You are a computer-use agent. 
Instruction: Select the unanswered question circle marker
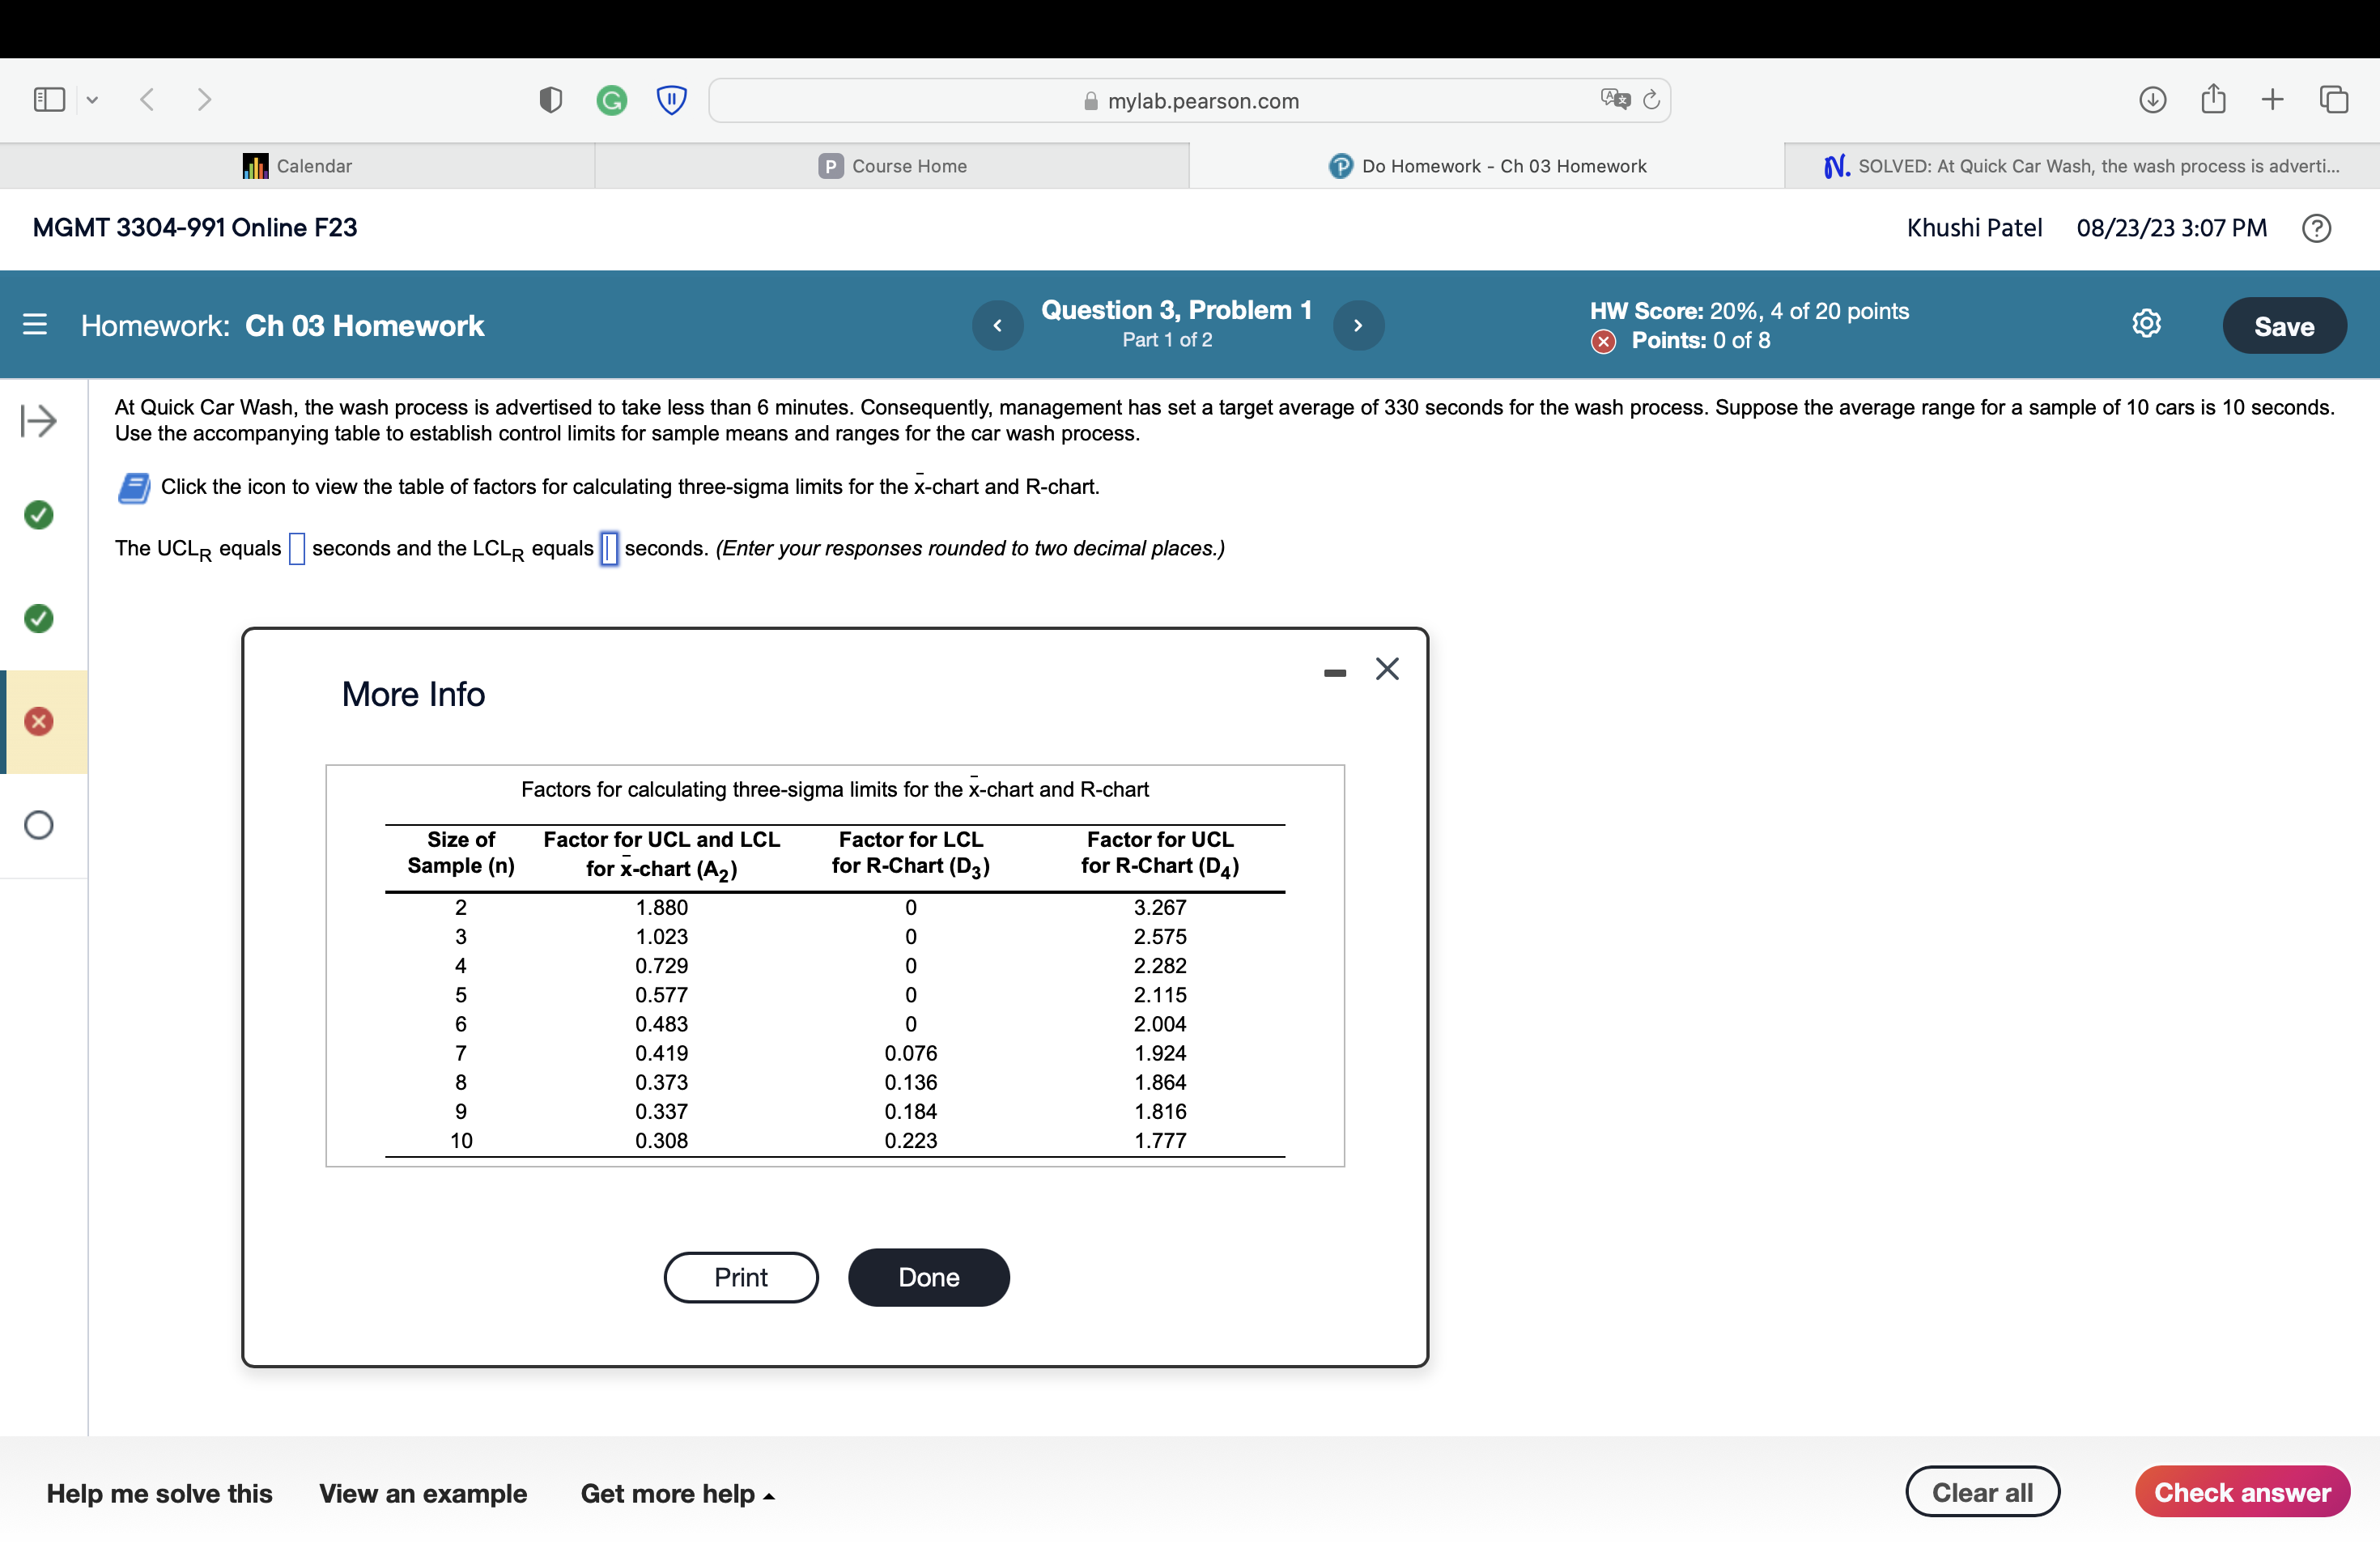tap(39, 825)
